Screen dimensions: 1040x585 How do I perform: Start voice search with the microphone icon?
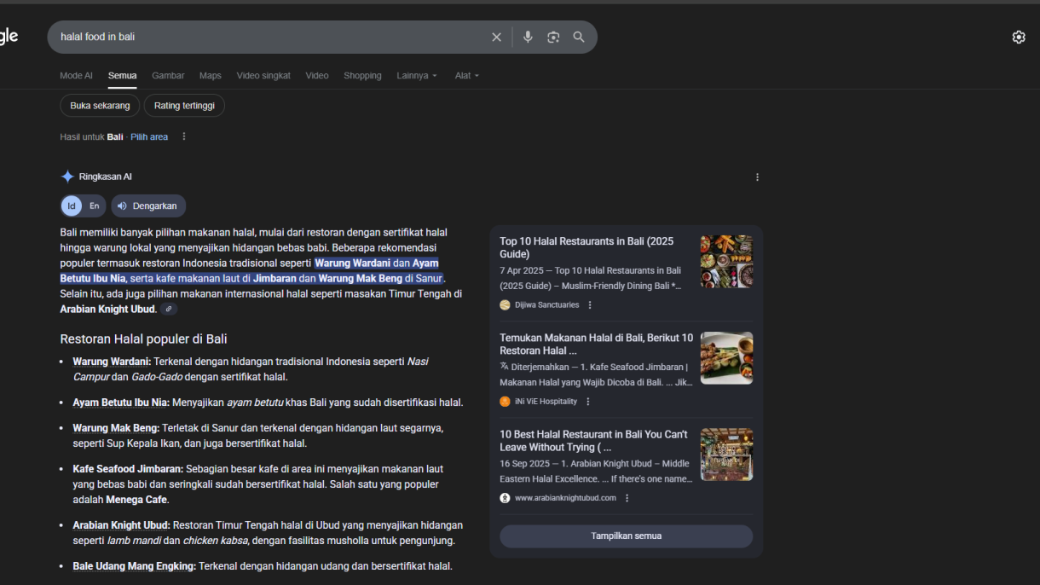point(528,37)
